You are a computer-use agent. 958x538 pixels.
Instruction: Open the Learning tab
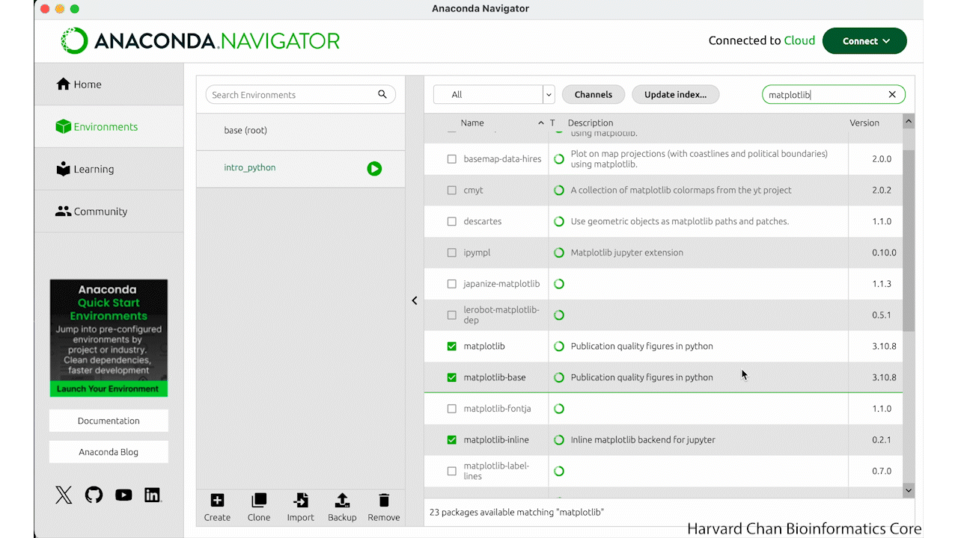coord(94,170)
